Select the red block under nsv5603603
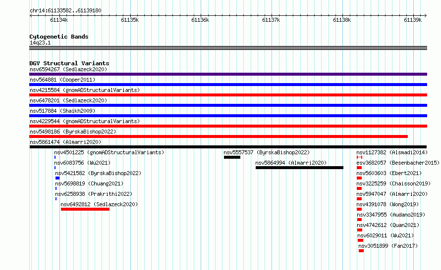 pyautogui.click(x=359, y=178)
